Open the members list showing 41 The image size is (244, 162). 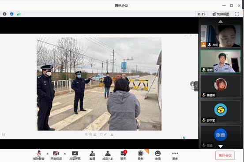tap(108, 155)
